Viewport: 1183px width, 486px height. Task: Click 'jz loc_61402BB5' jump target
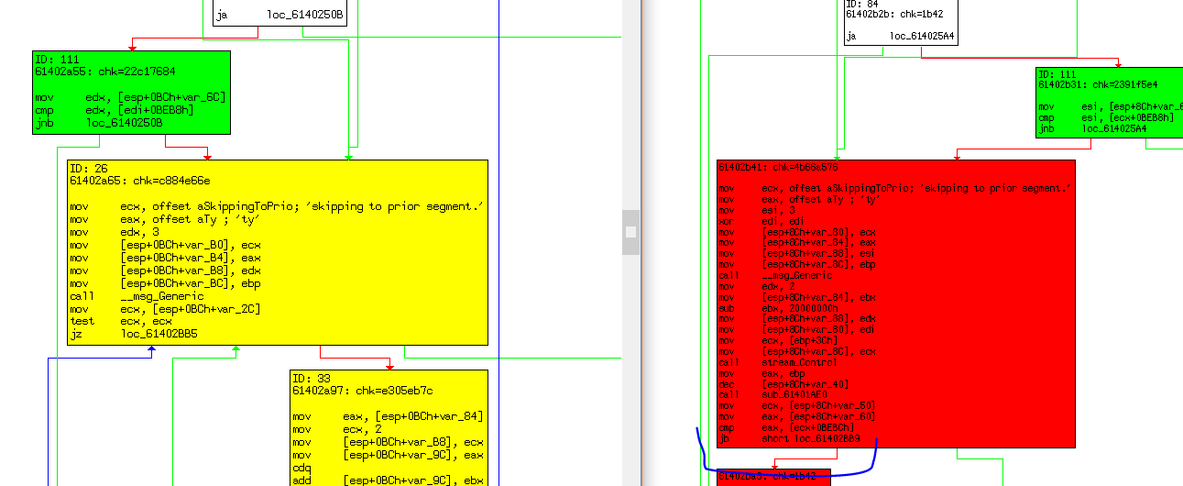159,335
